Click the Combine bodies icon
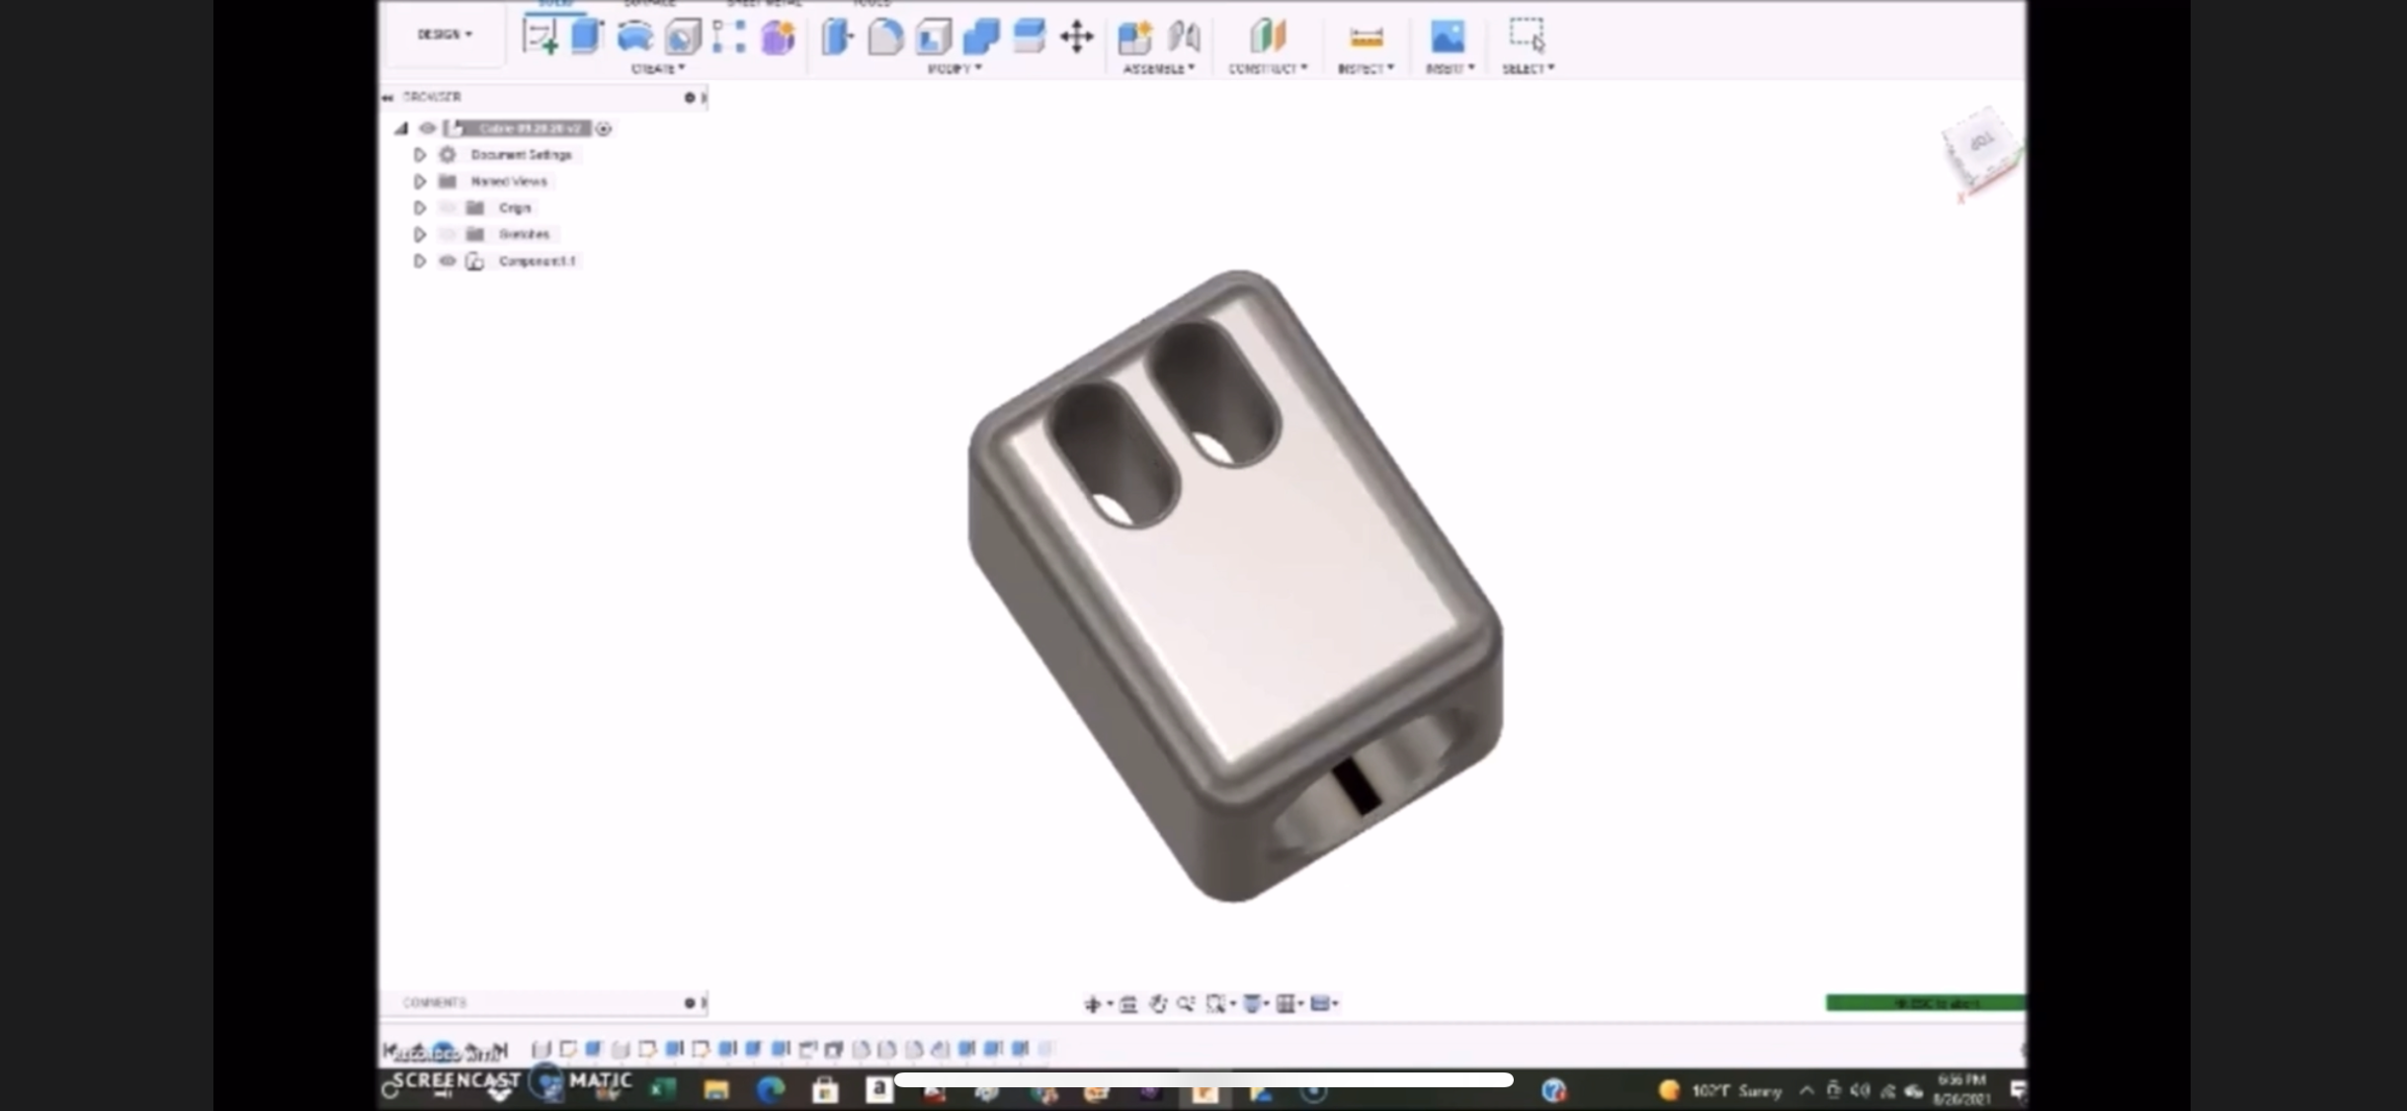The height and width of the screenshot is (1111, 2407). click(980, 38)
